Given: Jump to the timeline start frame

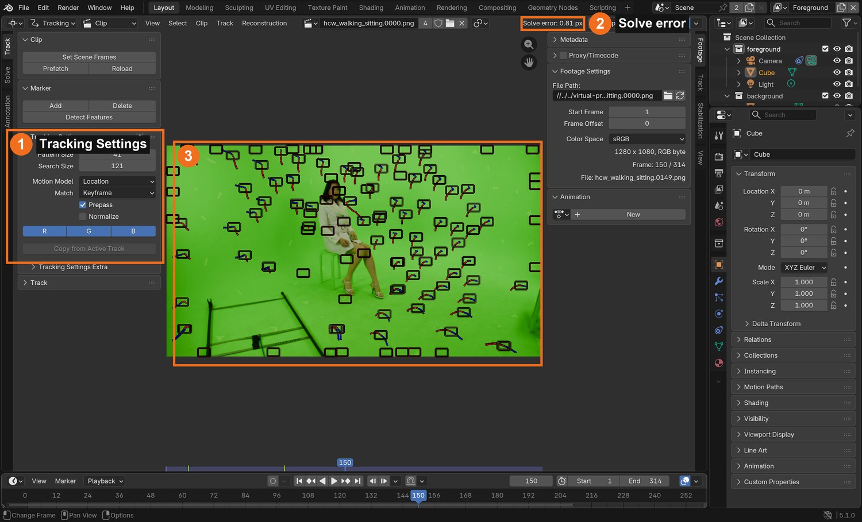Looking at the screenshot, I should [x=299, y=481].
